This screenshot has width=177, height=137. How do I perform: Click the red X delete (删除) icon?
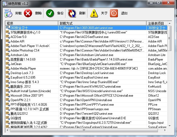pos(28,13)
